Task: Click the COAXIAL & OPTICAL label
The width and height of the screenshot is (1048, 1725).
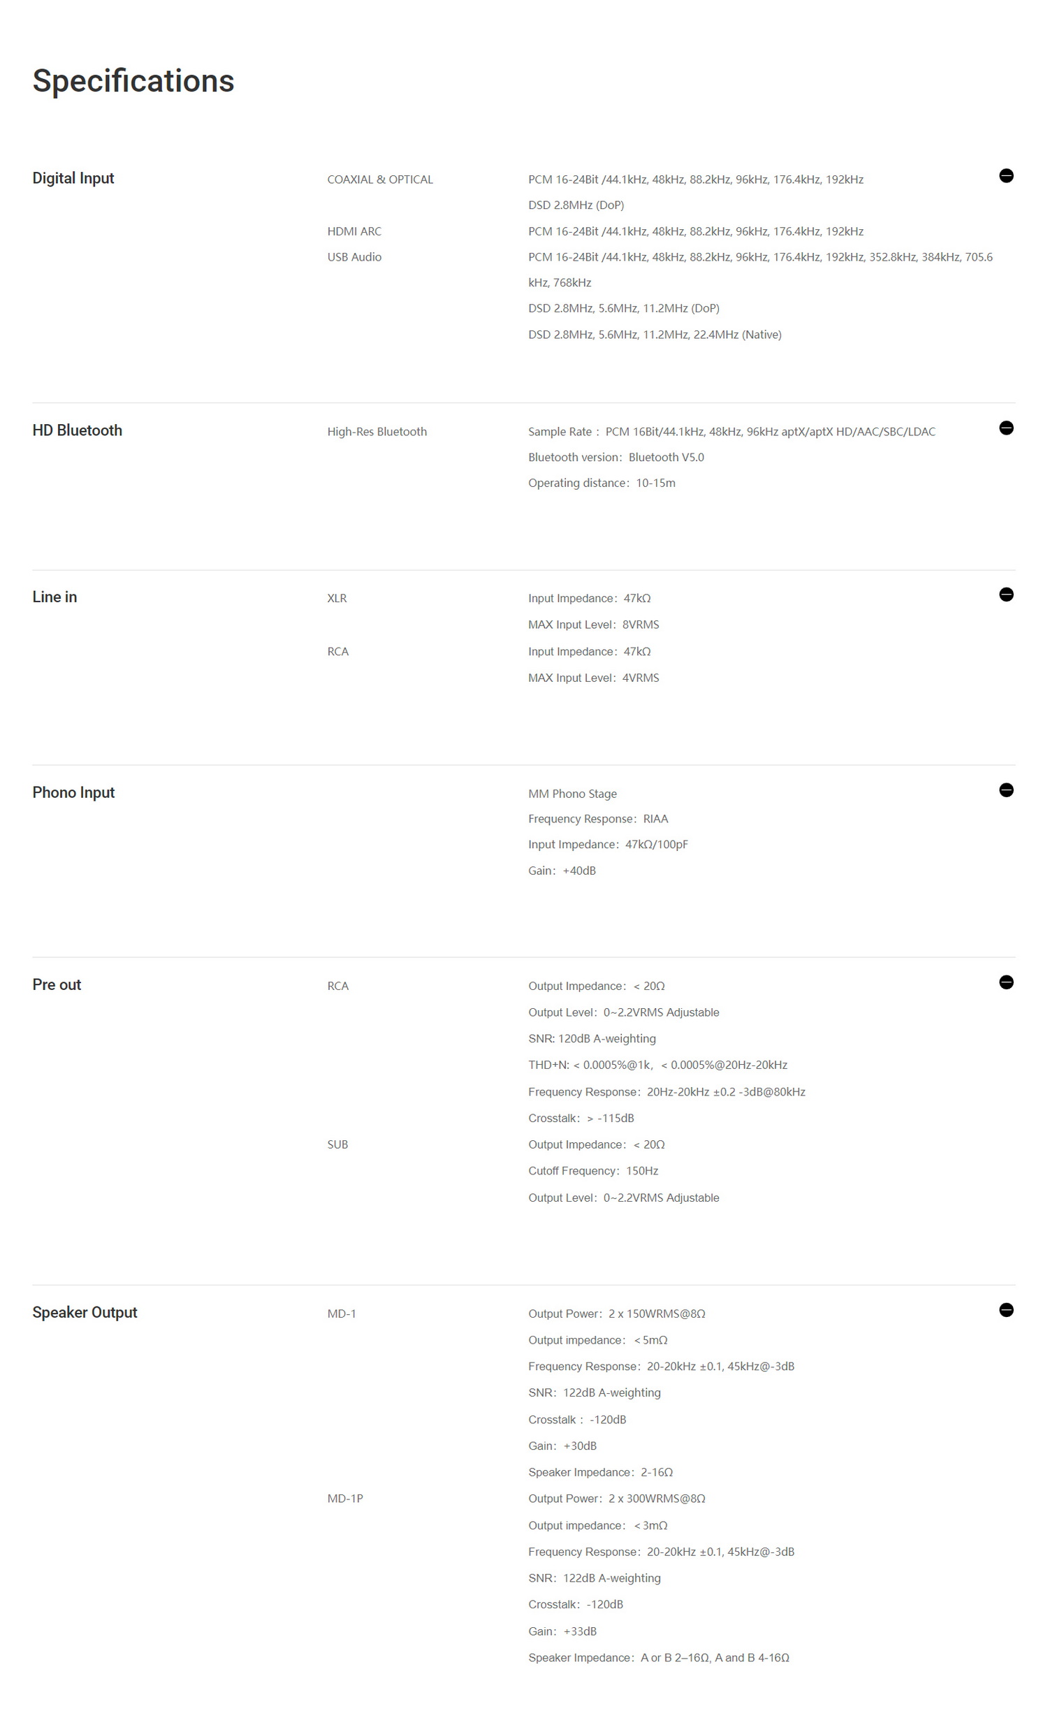Action: tap(380, 180)
